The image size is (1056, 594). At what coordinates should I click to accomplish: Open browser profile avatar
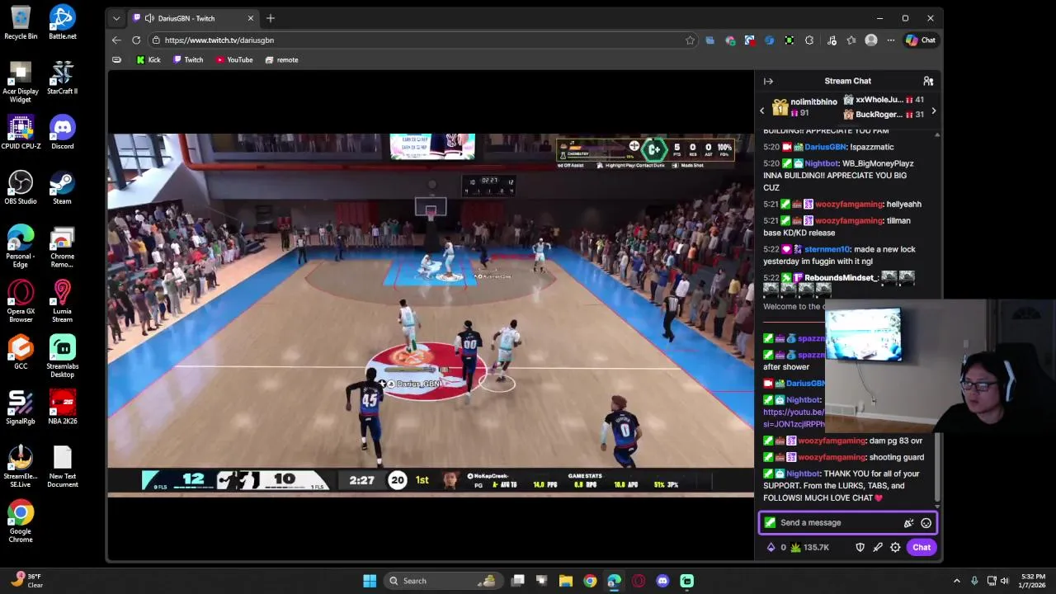tap(871, 40)
